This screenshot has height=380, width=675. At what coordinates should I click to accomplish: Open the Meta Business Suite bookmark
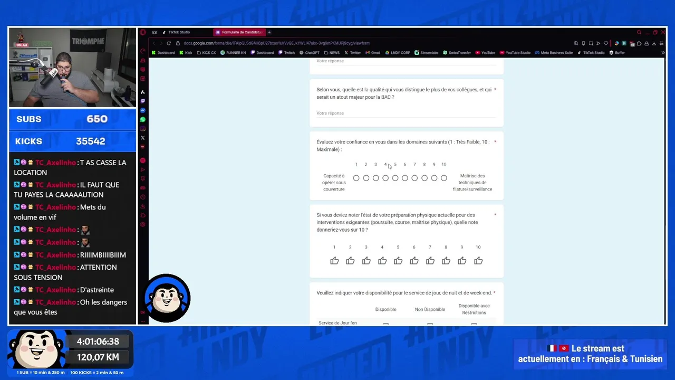[554, 53]
